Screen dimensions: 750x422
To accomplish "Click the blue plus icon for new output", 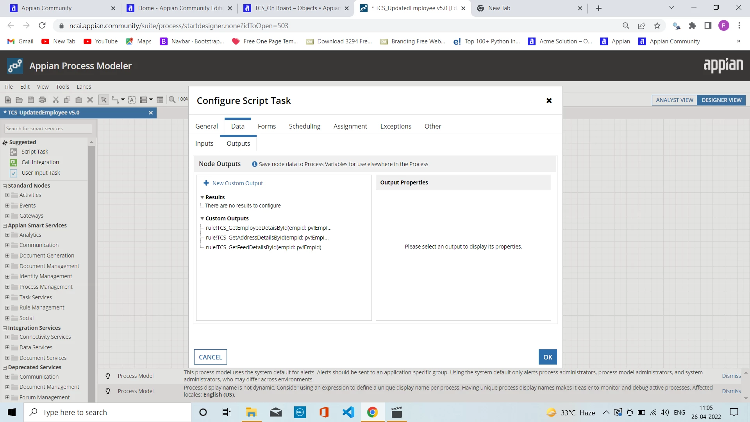I will [206, 183].
